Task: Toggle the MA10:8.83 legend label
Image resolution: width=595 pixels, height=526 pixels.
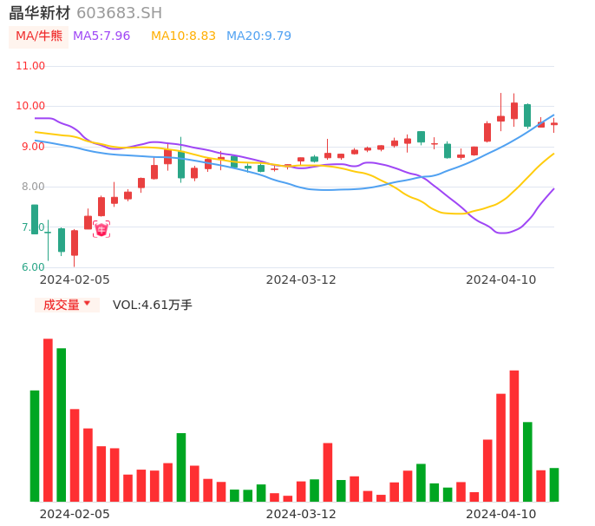Action: (x=183, y=36)
